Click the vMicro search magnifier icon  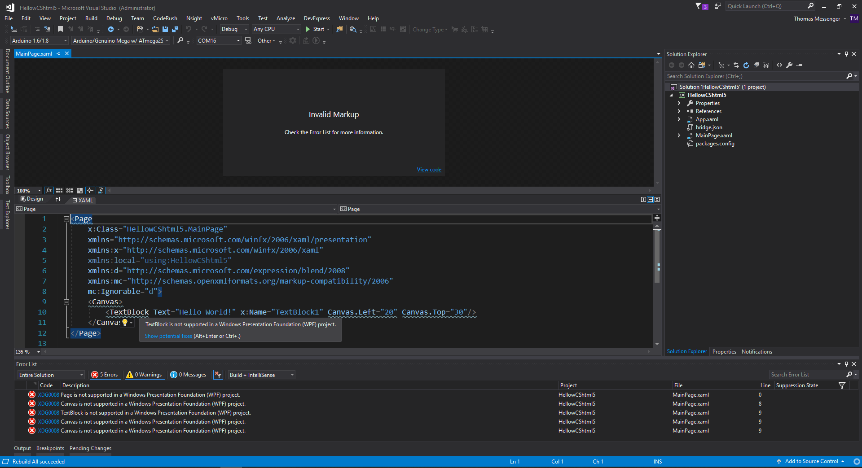180,40
